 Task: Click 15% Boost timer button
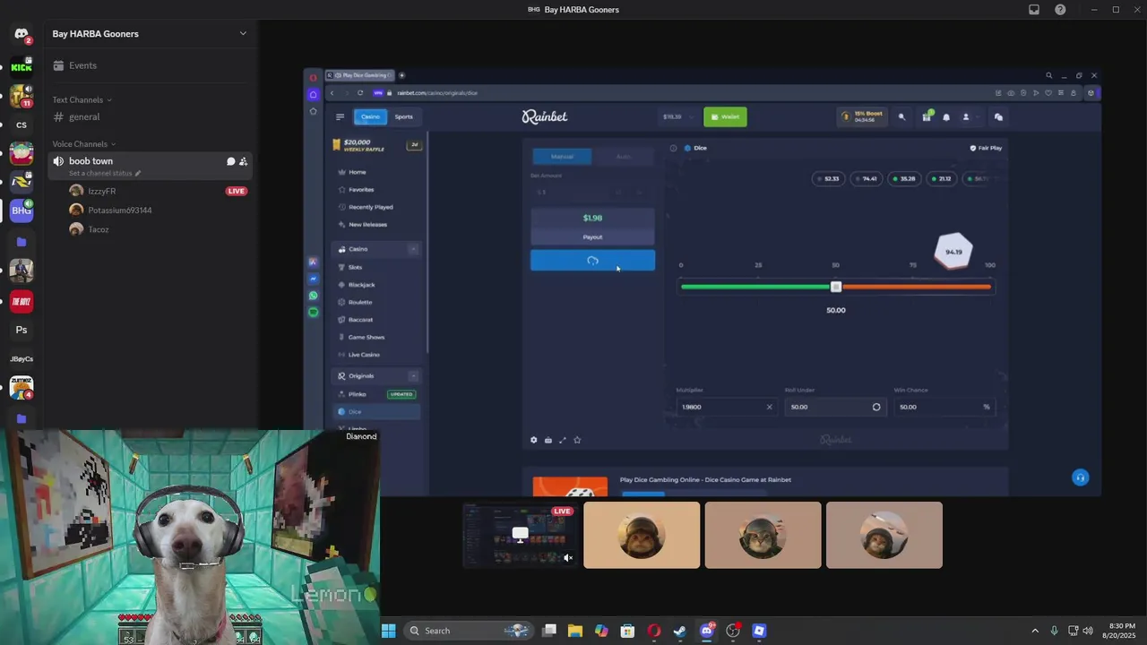(x=863, y=116)
